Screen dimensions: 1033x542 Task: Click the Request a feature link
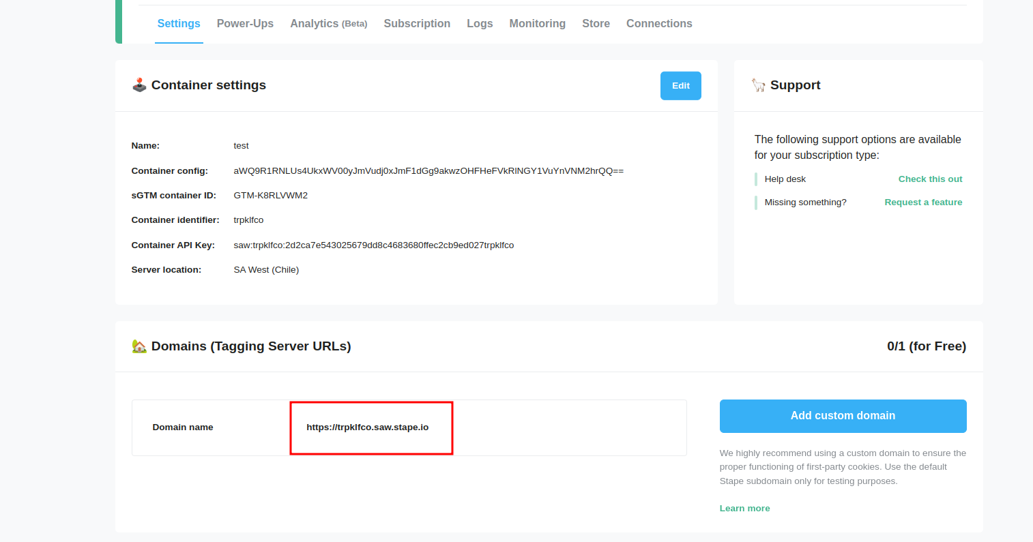[923, 202]
